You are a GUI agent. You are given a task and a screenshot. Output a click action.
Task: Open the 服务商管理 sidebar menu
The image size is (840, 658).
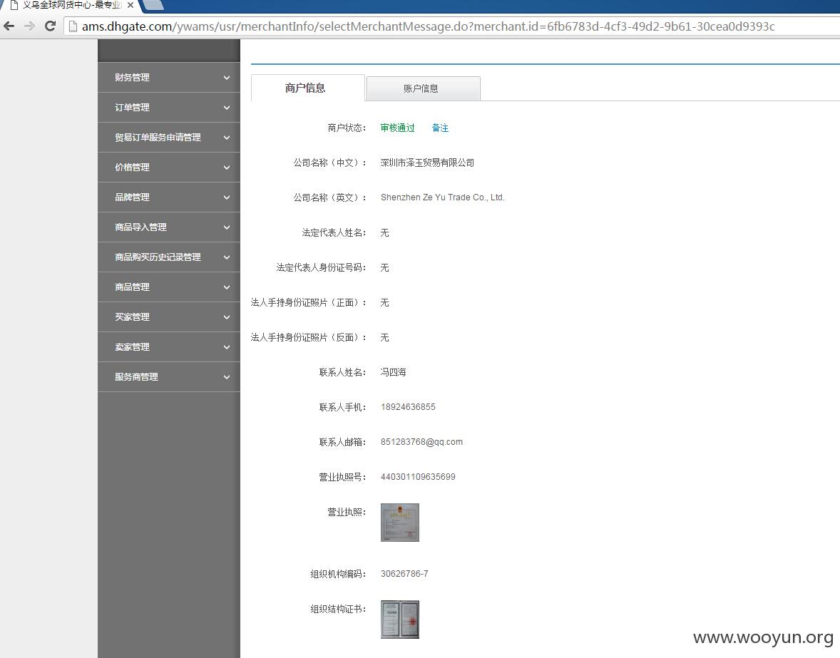[169, 377]
